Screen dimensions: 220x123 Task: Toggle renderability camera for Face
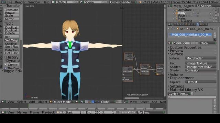(216, 16)
